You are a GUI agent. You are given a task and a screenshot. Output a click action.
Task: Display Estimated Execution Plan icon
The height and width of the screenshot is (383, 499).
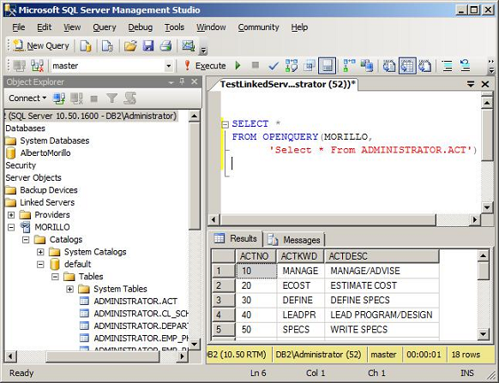point(292,66)
